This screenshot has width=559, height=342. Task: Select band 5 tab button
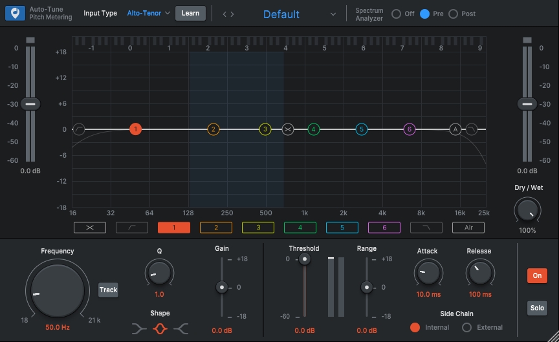point(342,228)
